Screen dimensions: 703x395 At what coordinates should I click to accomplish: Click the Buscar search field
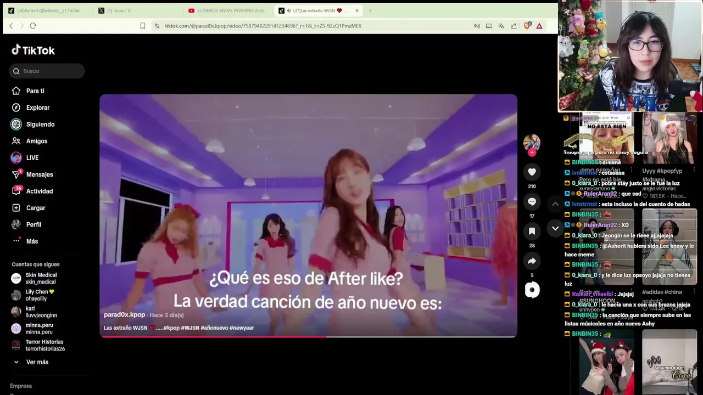pos(47,71)
